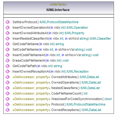
Task: Select the «interface» stereotype label
Action: click(x=58, y=5)
